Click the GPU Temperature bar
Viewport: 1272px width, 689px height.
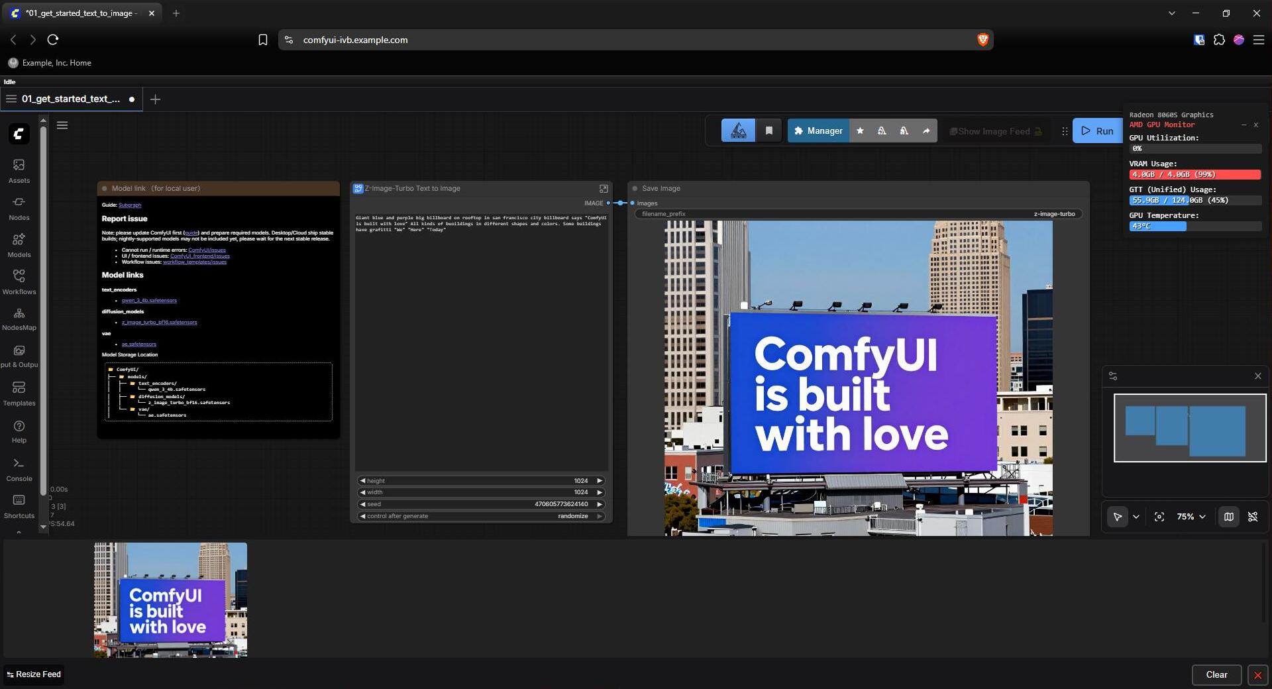(x=1195, y=226)
